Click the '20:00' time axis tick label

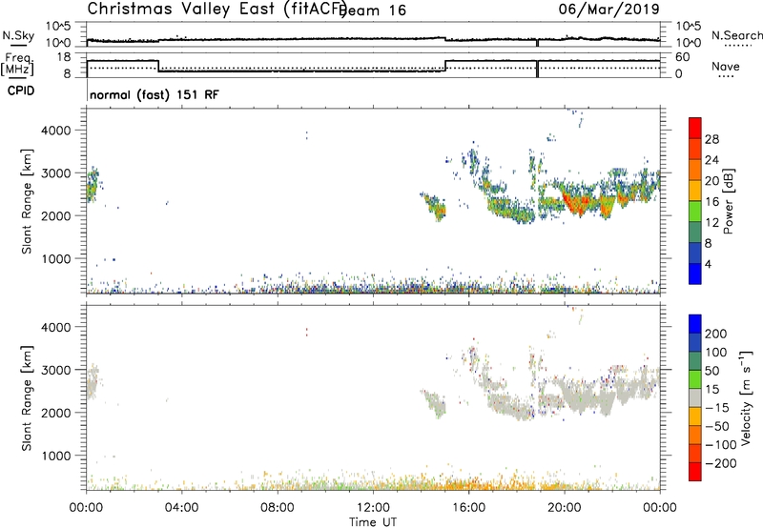pos(564,508)
